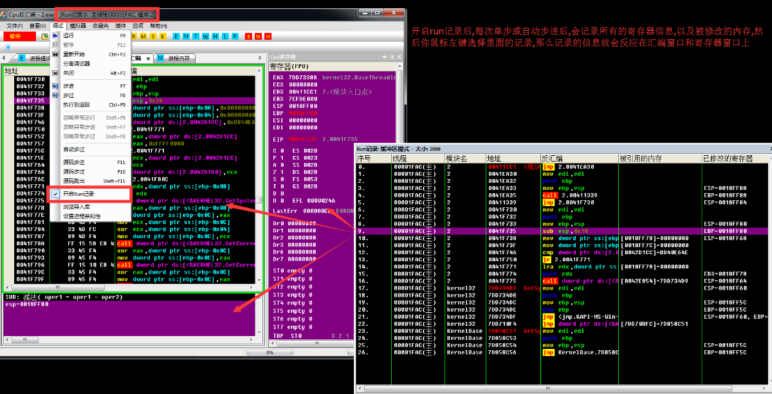This screenshot has width=772, height=394.
Task: Click the red M toolbar icon
Action: coord(258,36)
